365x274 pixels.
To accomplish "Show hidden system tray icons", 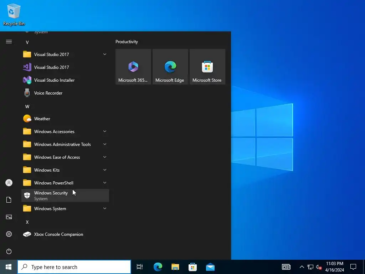I will [x=302, y=267].
